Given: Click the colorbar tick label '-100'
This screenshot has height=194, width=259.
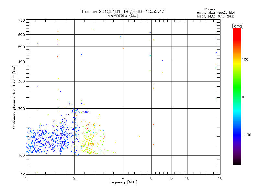Looking at the screenshot, I should (x=246, y=135).
